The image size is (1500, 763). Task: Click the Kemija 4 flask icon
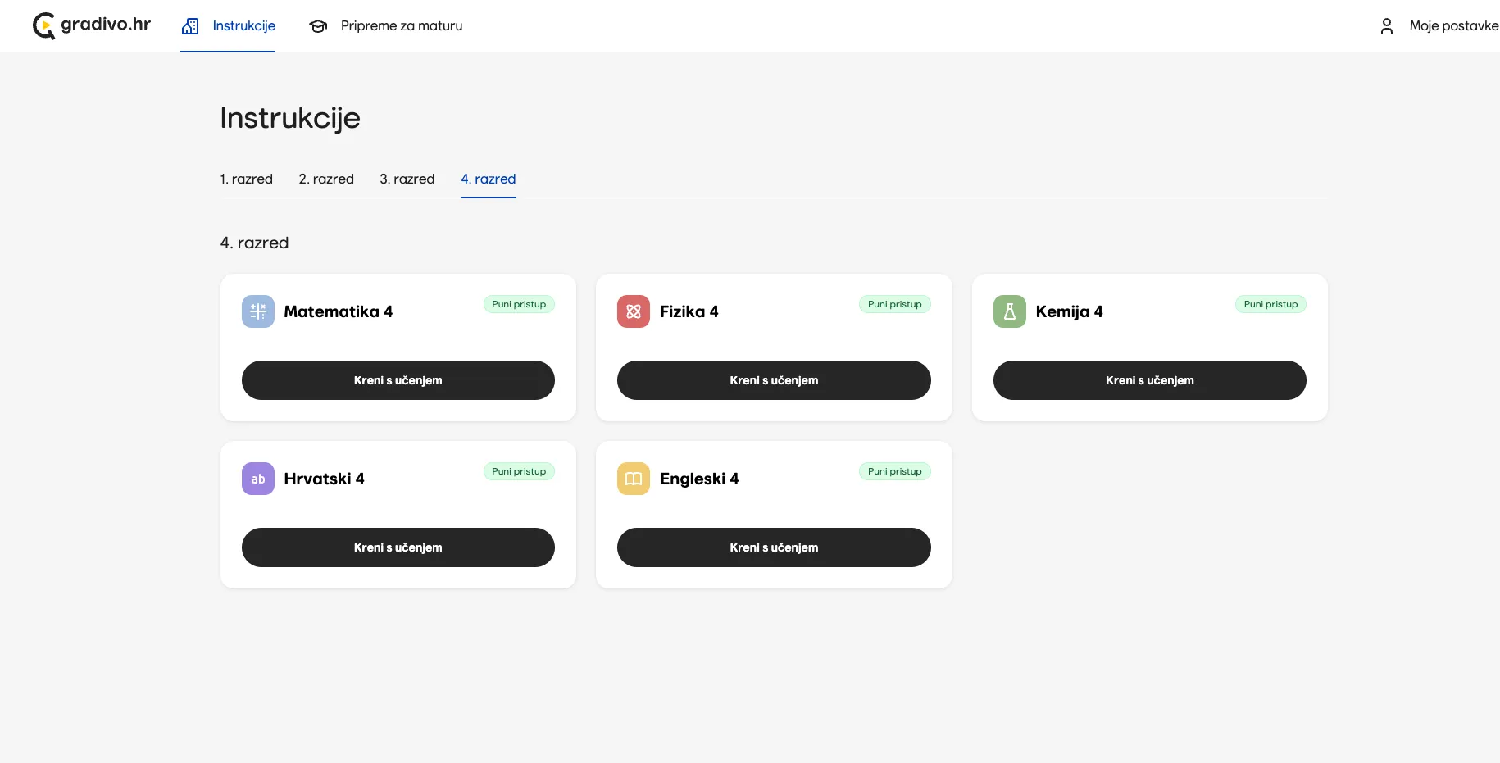(x=1010, y=311)
